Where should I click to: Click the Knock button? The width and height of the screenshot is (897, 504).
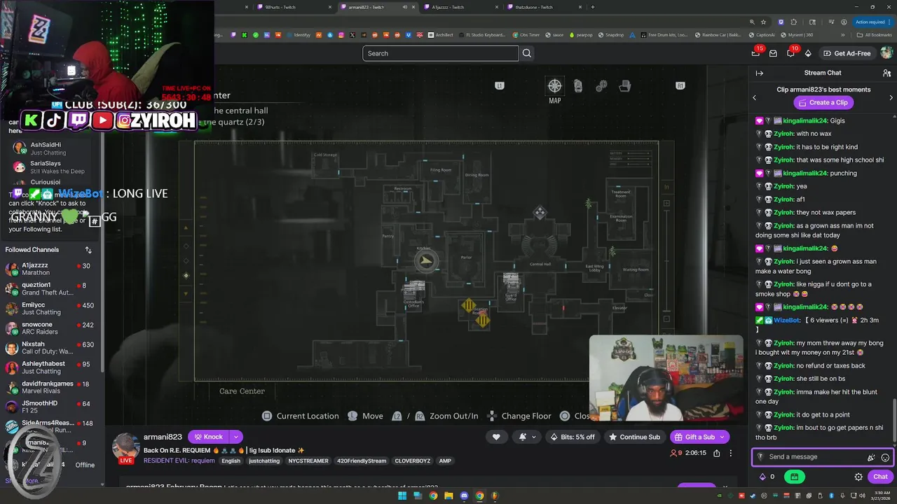coord(207,437)
